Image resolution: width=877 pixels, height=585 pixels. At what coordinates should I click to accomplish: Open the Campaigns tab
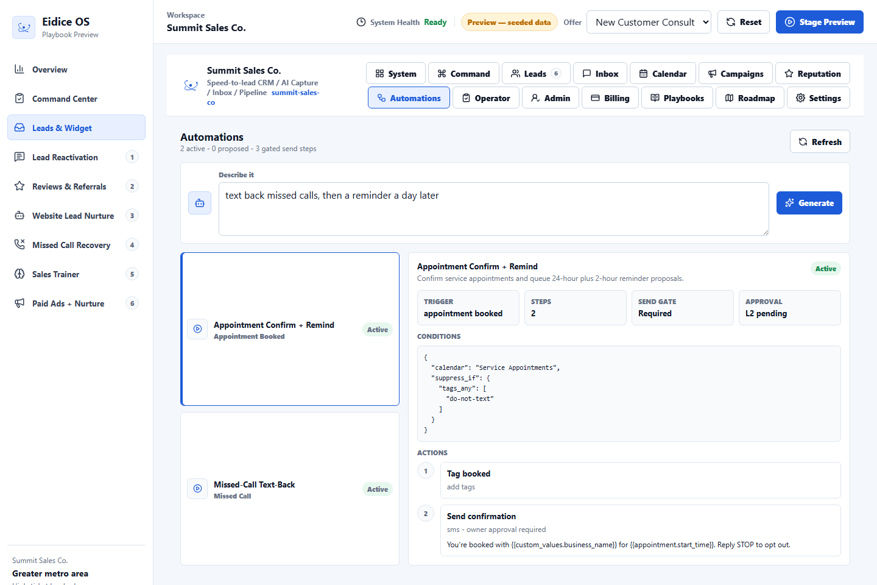point(736,74)
